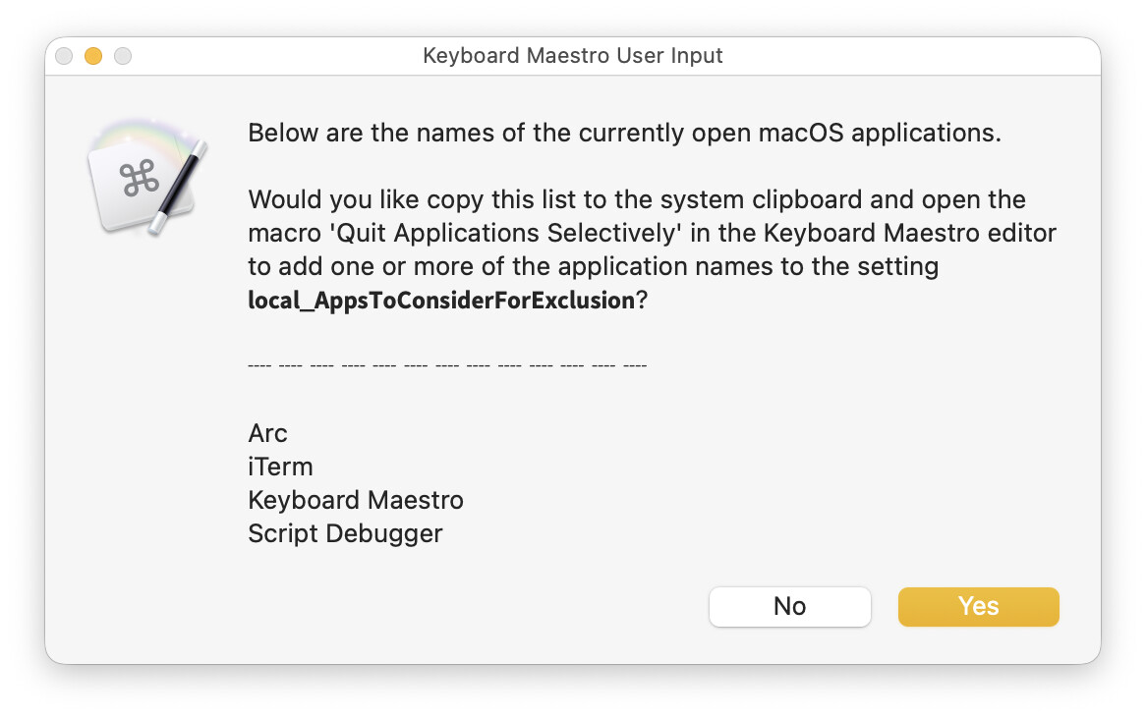The height and width of the screenshot is (717, 1146).
Task: Select the Arc entry in the list
Action: point(267,433)
